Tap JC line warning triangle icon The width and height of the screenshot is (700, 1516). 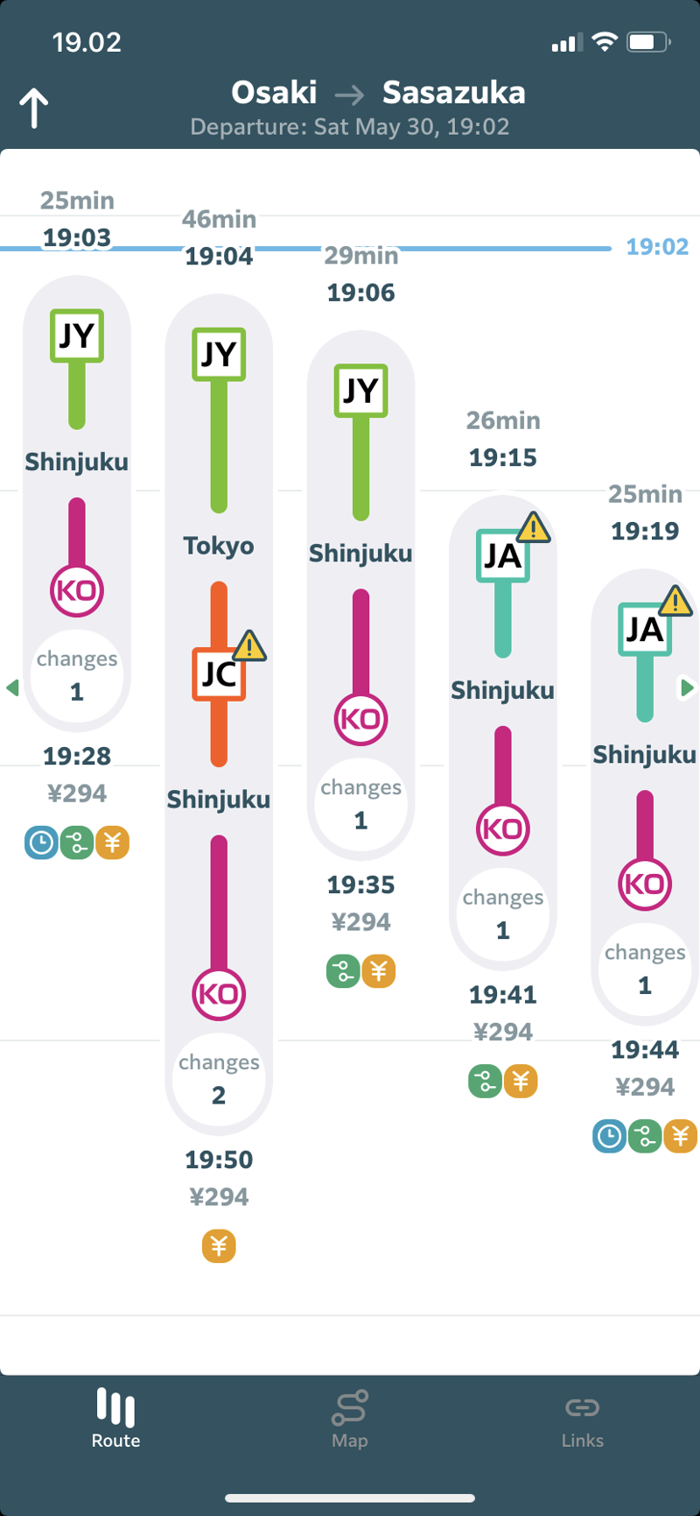[x=249, y=645]
